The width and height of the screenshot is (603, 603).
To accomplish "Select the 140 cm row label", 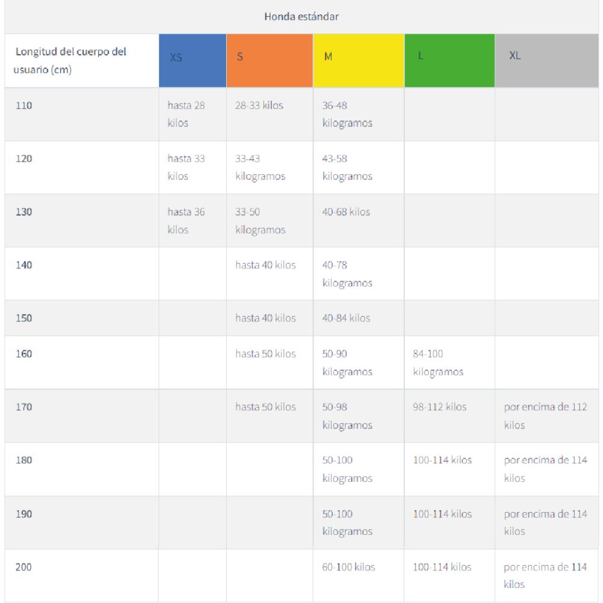I will click(24, 265).
